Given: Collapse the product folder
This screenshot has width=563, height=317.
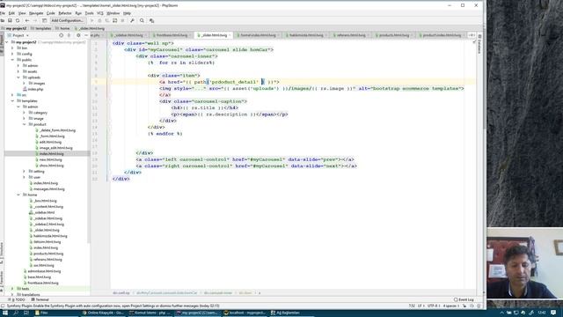Looking at the screenshot, I should (x=24, y=124).
